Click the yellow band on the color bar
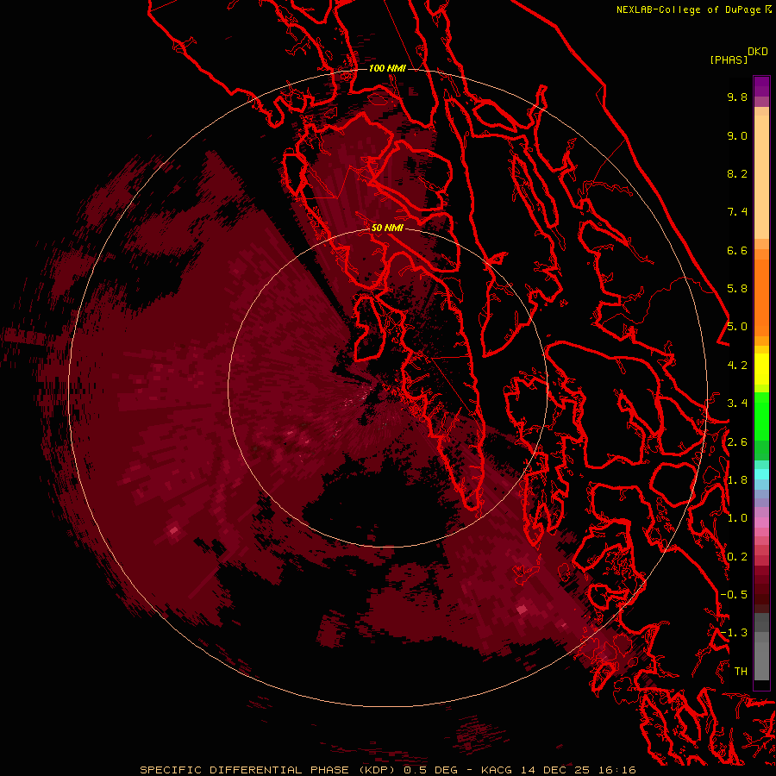Image resolution: width=776 pixels, height=776 pixels. (761, 369)
